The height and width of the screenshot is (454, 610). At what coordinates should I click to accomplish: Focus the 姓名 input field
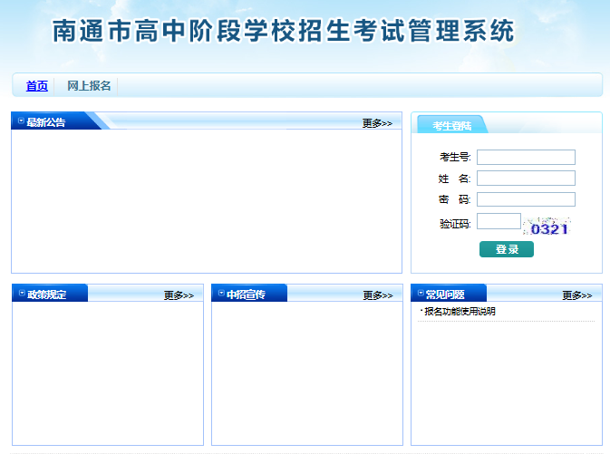526,179
